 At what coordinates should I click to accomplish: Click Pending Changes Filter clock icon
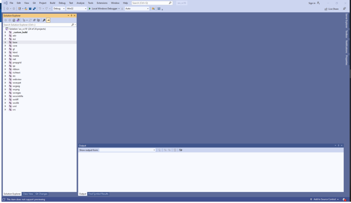tap(24, 20)
